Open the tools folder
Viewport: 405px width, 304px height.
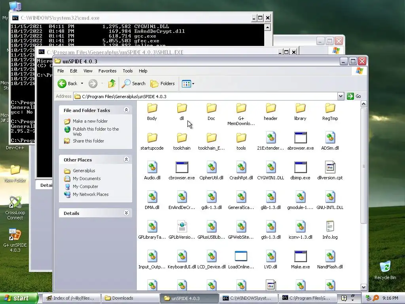[241, 141]
